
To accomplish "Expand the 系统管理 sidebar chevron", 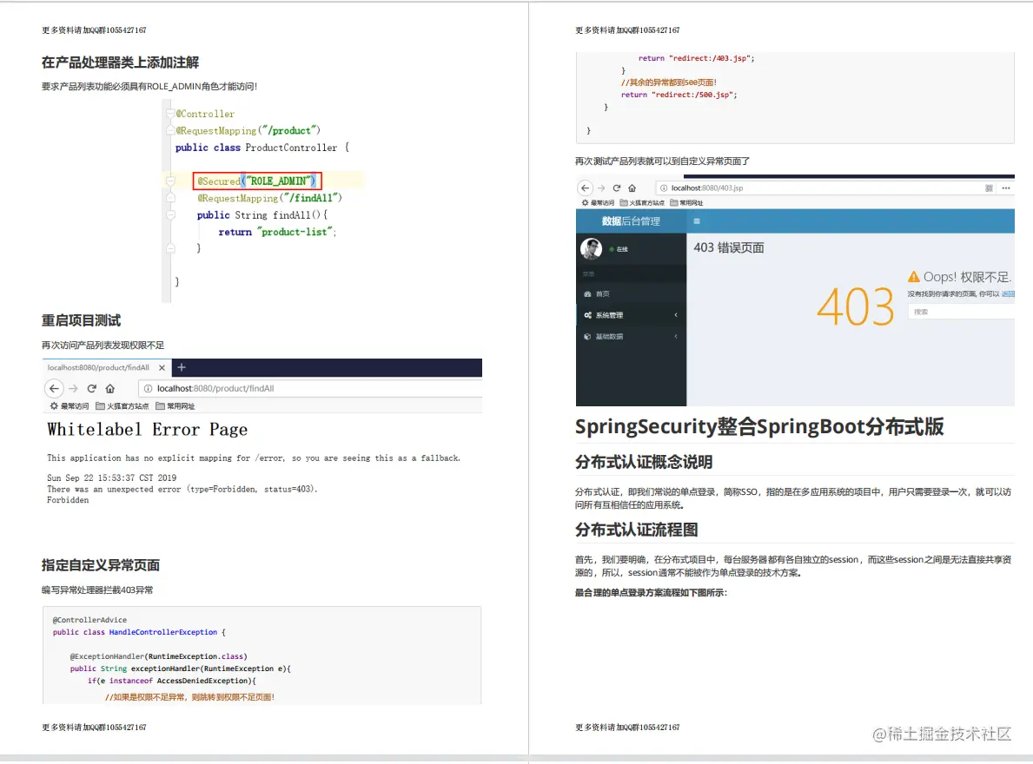I will (x=676, y=315).
